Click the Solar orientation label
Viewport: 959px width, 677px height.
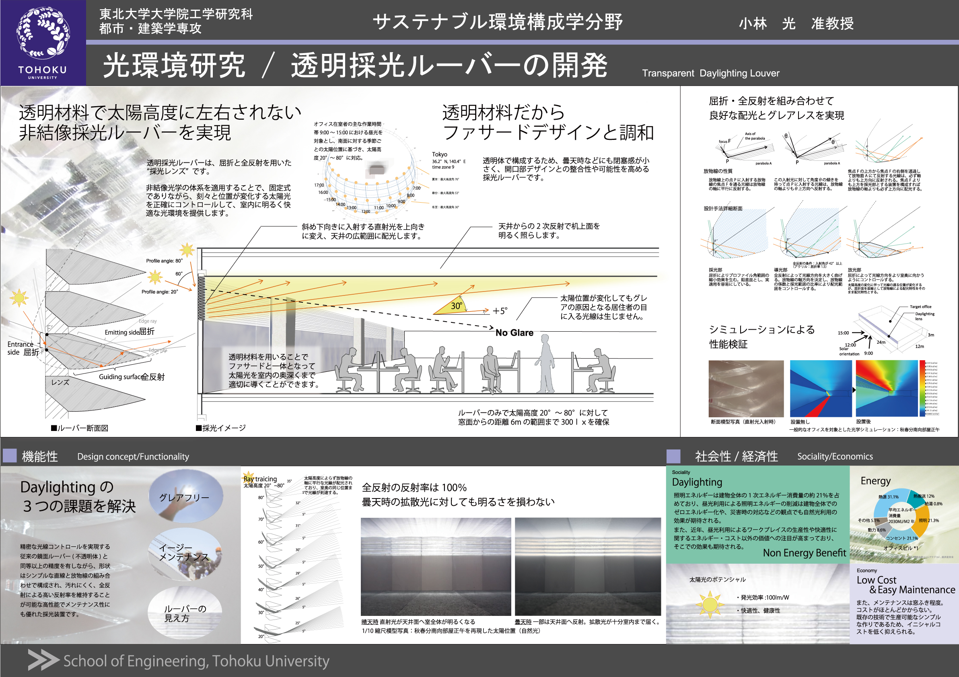coord(849,351)
